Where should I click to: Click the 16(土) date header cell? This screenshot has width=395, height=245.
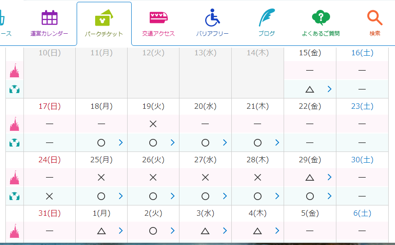coord(362,53)
